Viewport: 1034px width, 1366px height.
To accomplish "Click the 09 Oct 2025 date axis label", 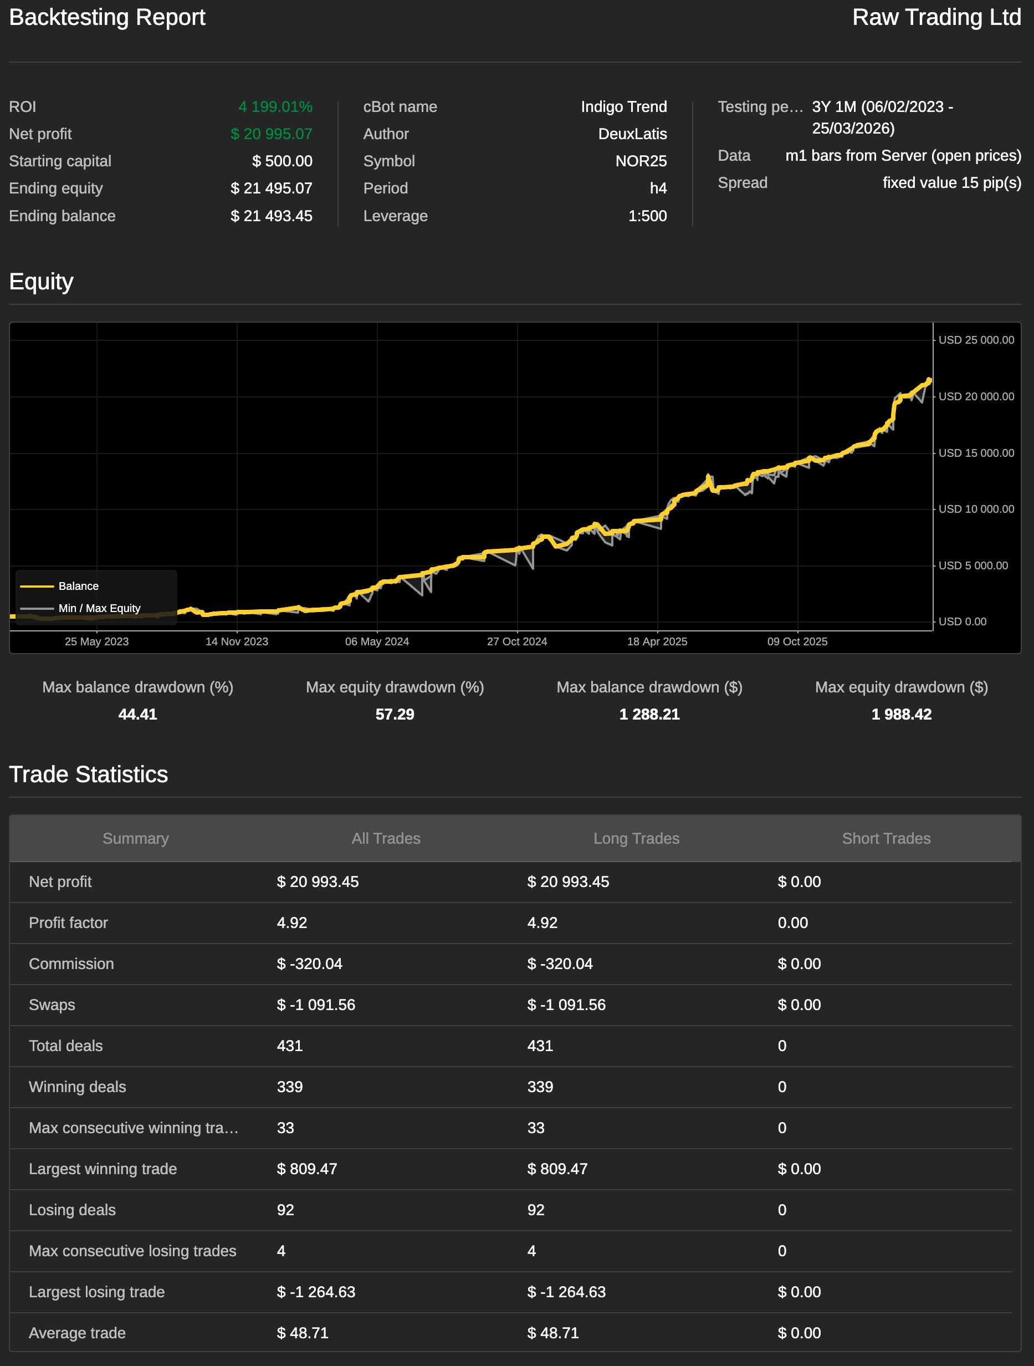I will click(x=797, y=641).
